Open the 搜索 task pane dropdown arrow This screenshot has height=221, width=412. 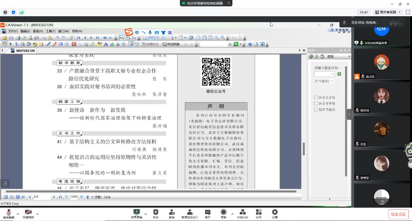point(349,57)
